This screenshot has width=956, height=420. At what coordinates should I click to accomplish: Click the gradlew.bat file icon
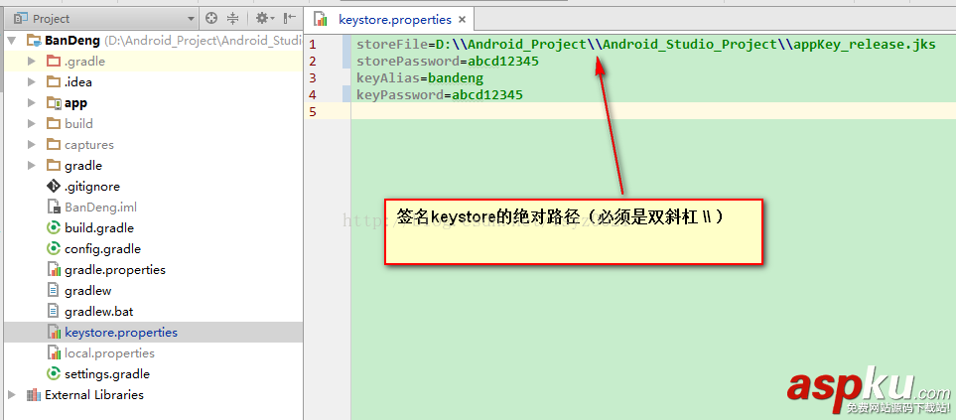click(54, 312)
